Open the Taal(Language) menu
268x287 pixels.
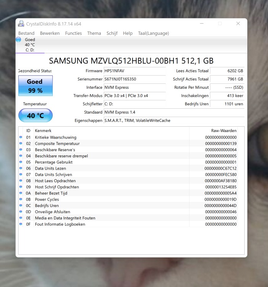[154, 33]
